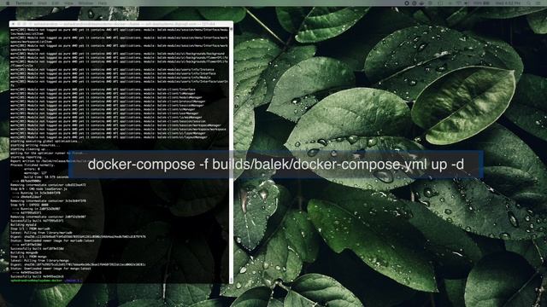Click the 'Building mongodb' line

pyautogui.click(x=24, y=252)
